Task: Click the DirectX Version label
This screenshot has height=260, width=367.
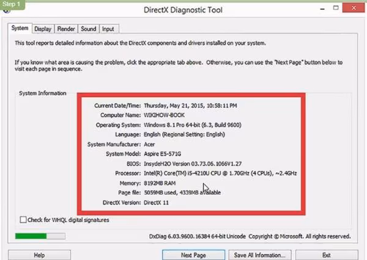Action: [x=122, y=203]
